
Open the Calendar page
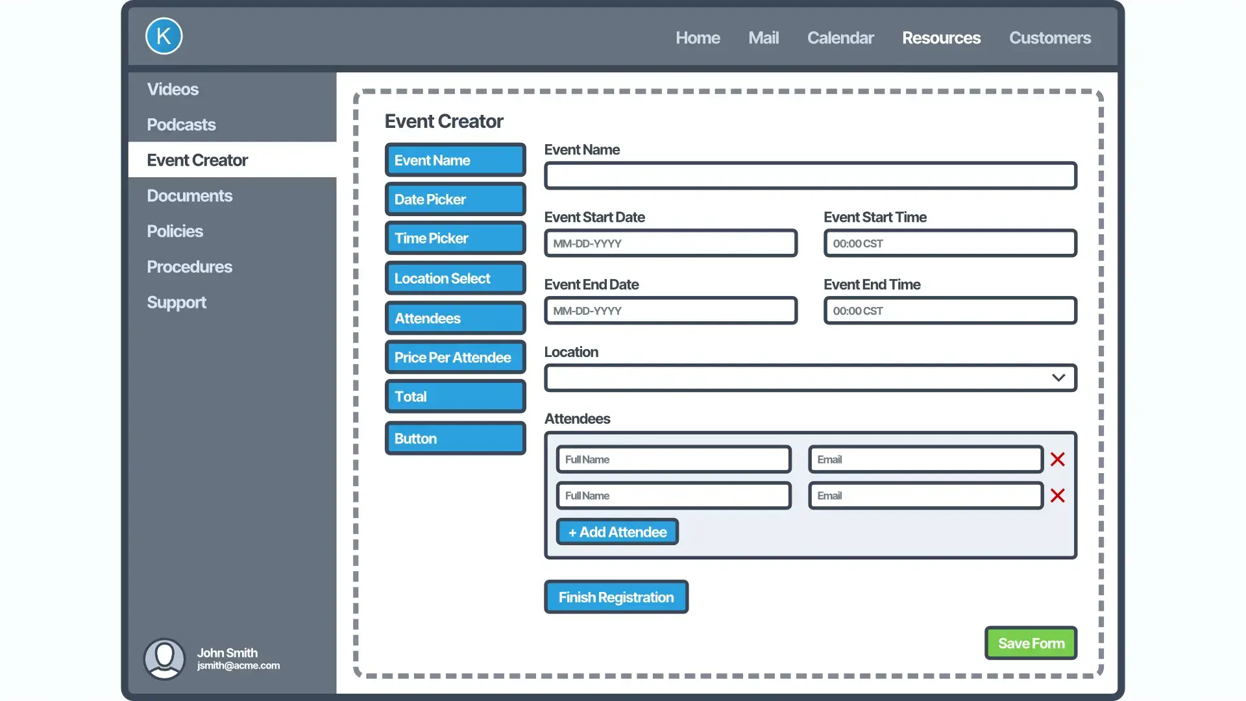[840, 38]
